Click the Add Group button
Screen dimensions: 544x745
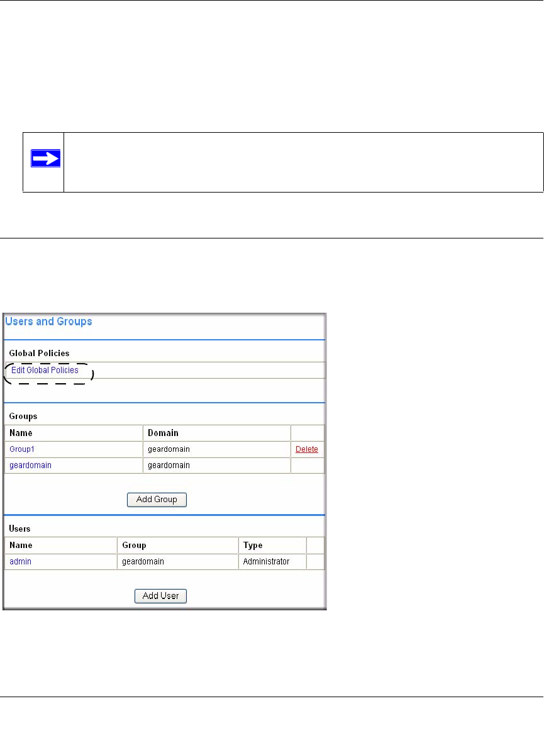click(x=157, y=500)
